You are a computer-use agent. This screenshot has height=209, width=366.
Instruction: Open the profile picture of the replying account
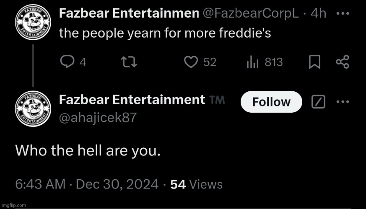33,108
